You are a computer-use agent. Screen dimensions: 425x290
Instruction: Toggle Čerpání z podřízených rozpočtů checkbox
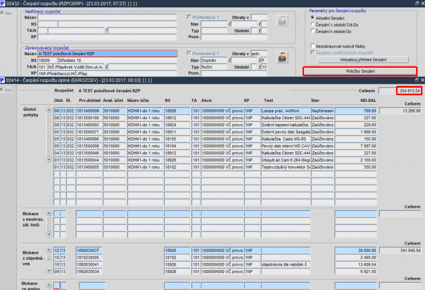pos(313,52)
